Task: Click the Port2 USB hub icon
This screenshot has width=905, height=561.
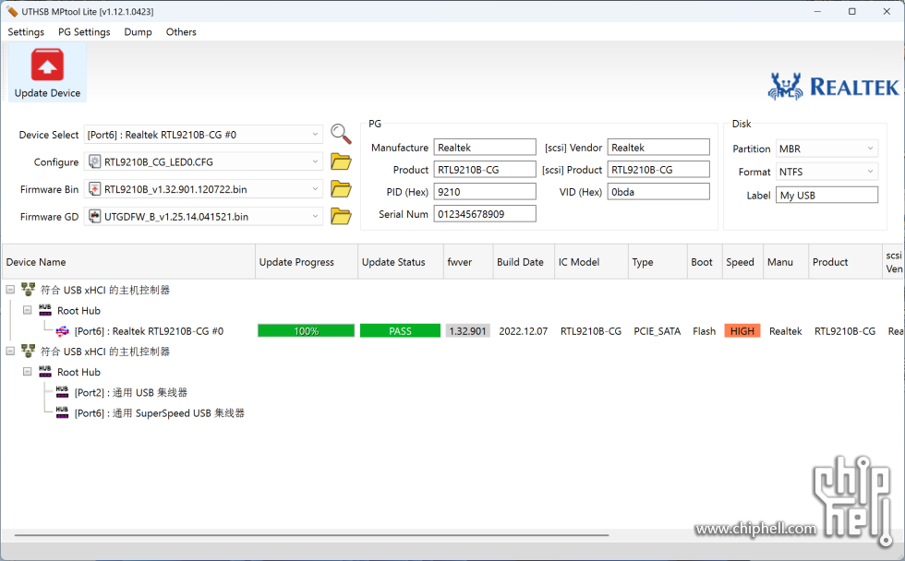Action: 63,393
